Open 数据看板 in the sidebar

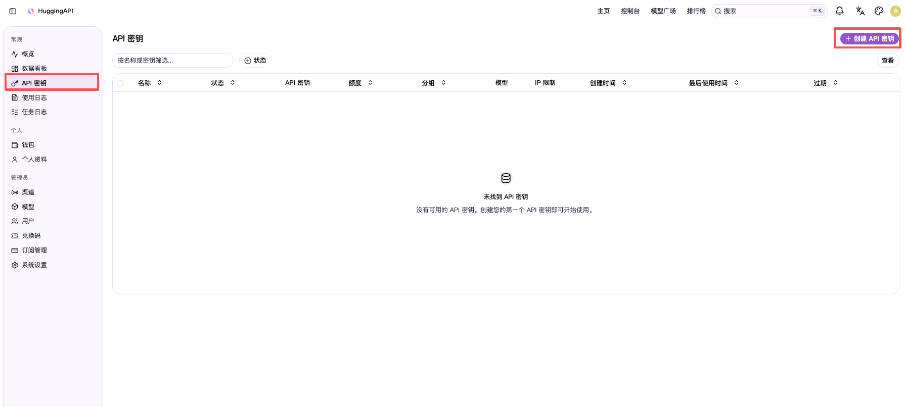[x=53, y=69]
